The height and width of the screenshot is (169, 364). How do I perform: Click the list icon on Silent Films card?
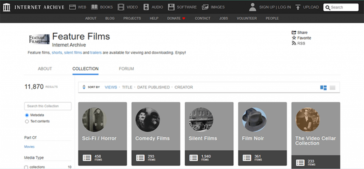pyautogui.click(x=194, y=158)
